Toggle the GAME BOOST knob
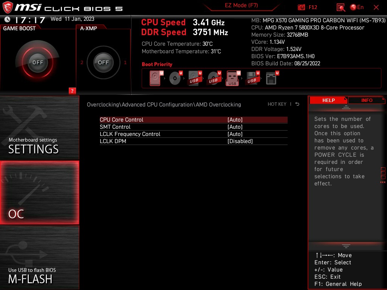The image size is (387, 290). point(37,62)
